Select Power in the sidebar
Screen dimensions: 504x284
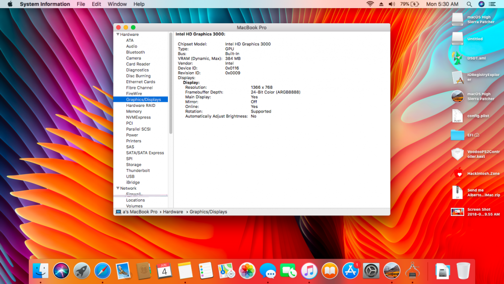tap(132, 135)
